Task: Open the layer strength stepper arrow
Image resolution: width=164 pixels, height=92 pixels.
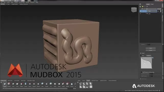Action: click(x=160, y=11)
